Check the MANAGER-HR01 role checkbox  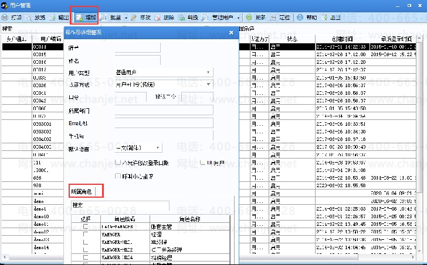point(86,242)
